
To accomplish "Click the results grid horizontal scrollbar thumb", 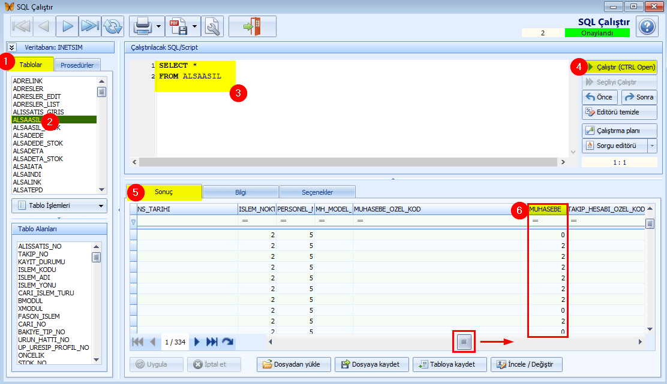I will [465, 341].
